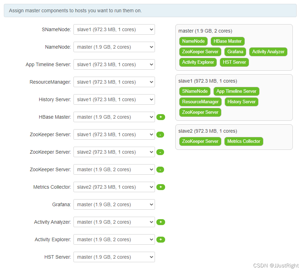Click the ZooKeeper Server tag on master host

pyautogui.click(x=200, y=51)
